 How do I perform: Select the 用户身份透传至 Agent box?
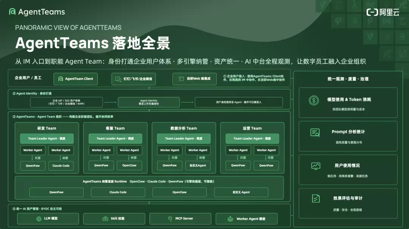click(239, 102)
